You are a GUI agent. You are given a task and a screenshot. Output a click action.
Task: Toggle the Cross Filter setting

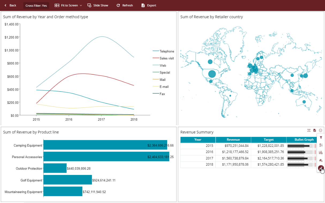[36, 5]
